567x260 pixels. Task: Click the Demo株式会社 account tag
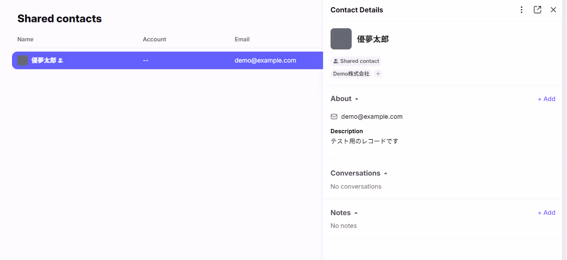pyautogui.click(x=351, y=74)
